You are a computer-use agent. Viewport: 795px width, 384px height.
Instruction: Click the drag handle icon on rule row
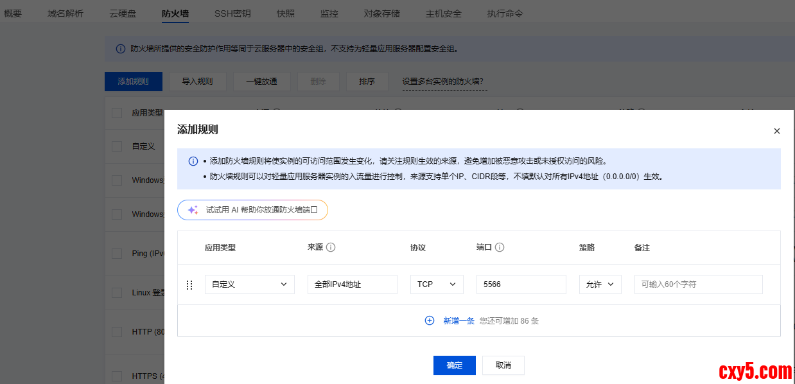[x=189, y=284]
